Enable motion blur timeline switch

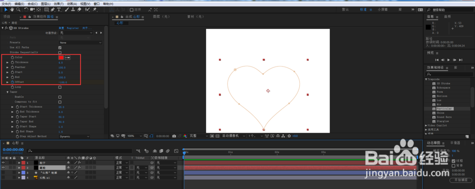click(x=168, y=151)
